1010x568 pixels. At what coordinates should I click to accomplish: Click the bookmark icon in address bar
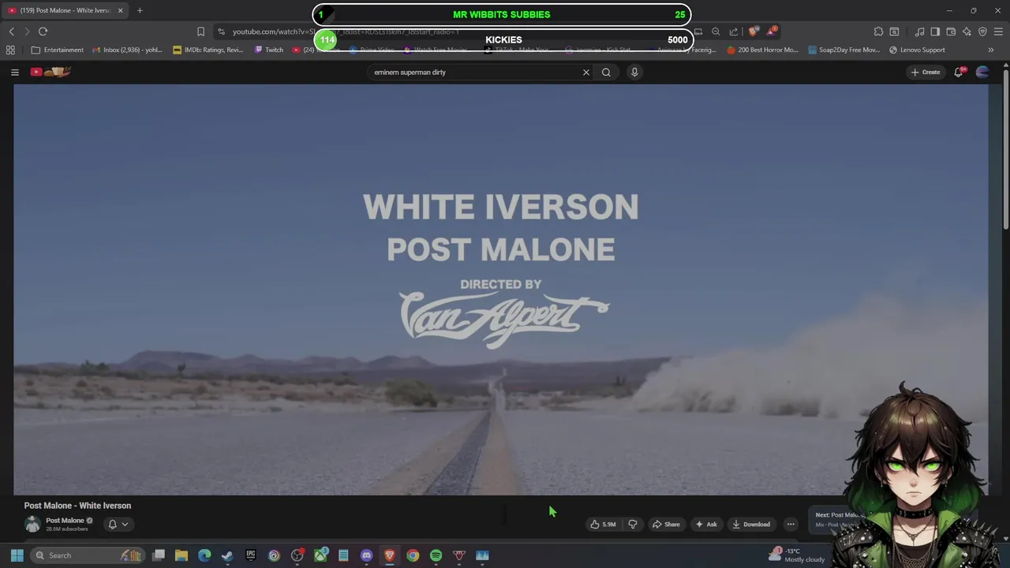click(200, 32)
